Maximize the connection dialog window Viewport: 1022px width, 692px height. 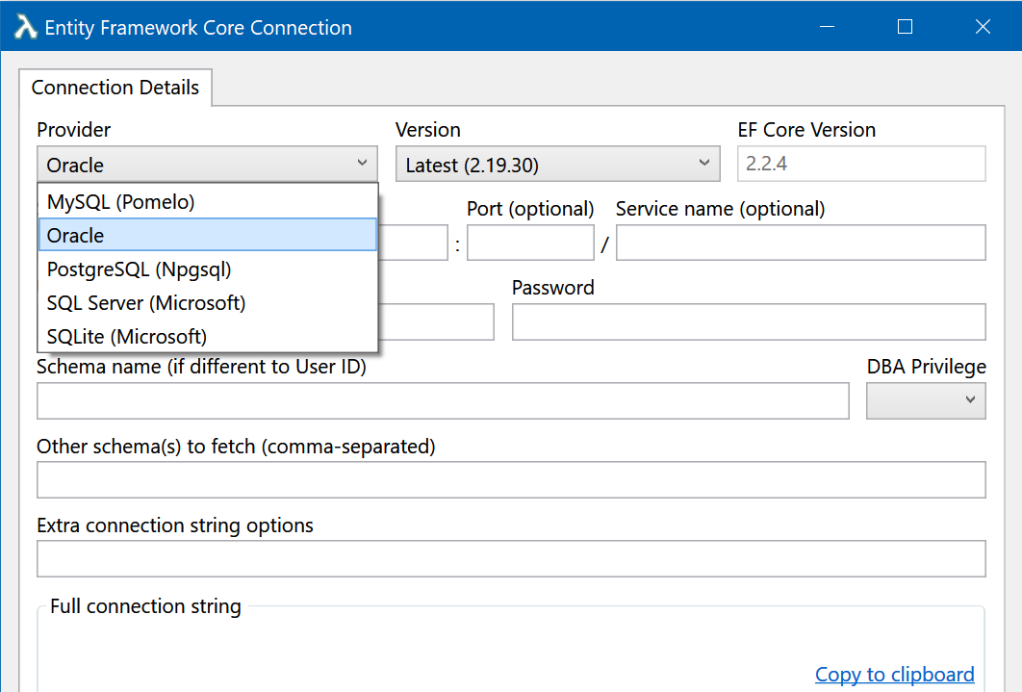tap(905, 27)
